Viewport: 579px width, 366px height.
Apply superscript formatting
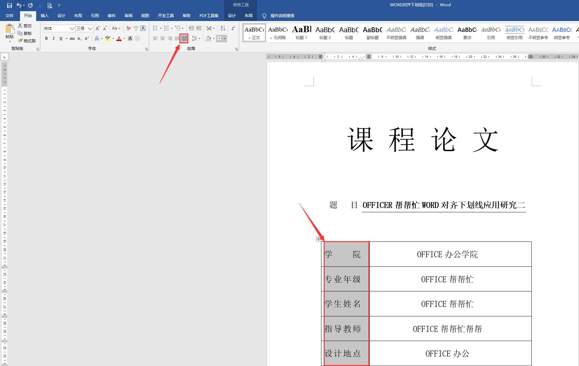(x=86, y=38)
